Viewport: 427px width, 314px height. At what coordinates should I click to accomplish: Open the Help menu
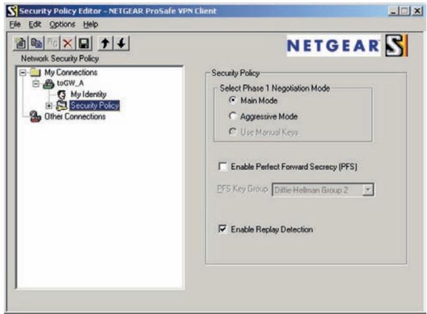pos(90,25)
